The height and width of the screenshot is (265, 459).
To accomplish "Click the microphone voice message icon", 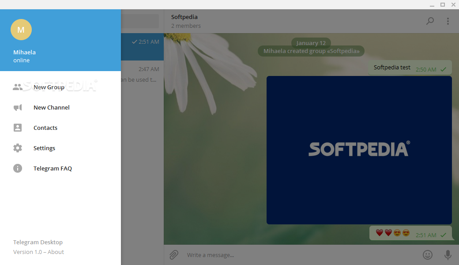I will (x=448, y=255).
